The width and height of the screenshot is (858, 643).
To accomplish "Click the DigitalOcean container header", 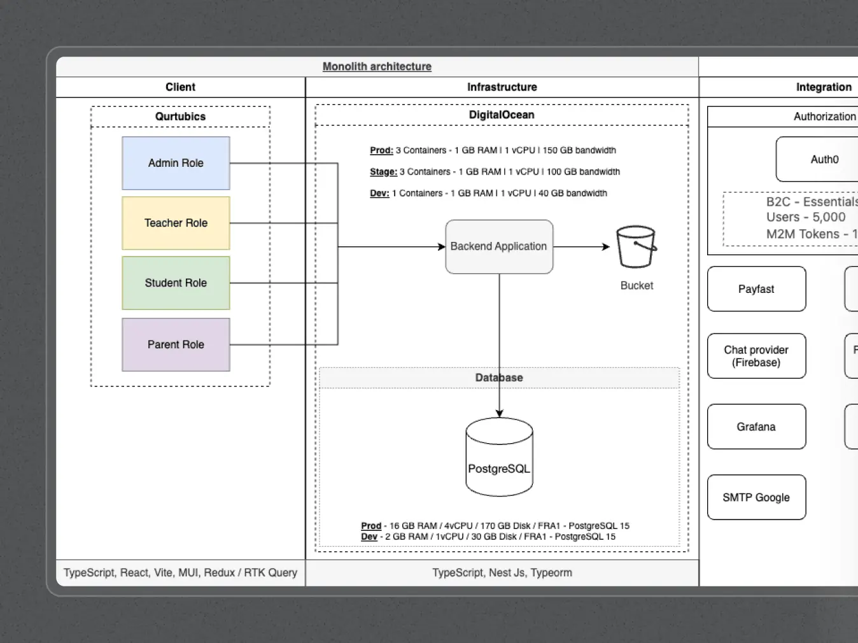I will (502, 115).
